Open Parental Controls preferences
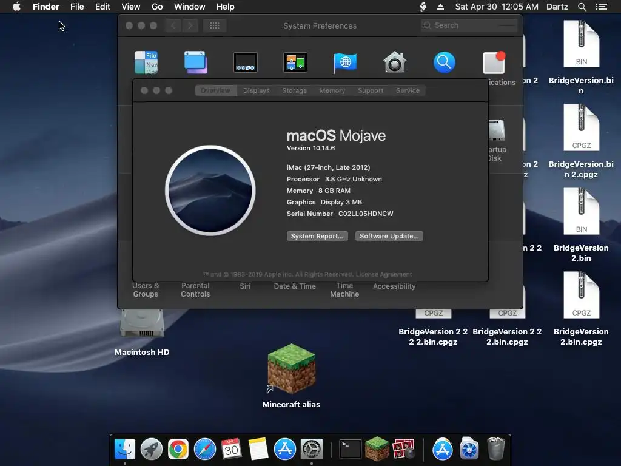This screenshot has width=621, height=466. click(195, 290)
